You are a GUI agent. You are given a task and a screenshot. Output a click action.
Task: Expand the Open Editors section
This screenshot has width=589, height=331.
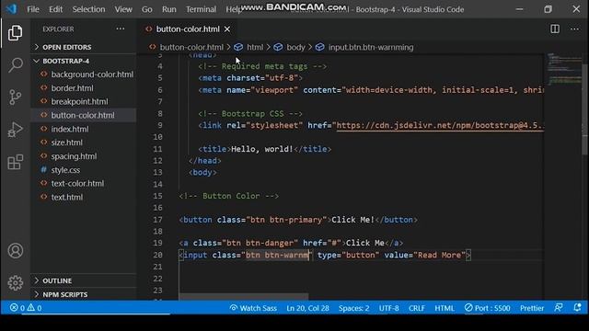[x=84, y=47]
